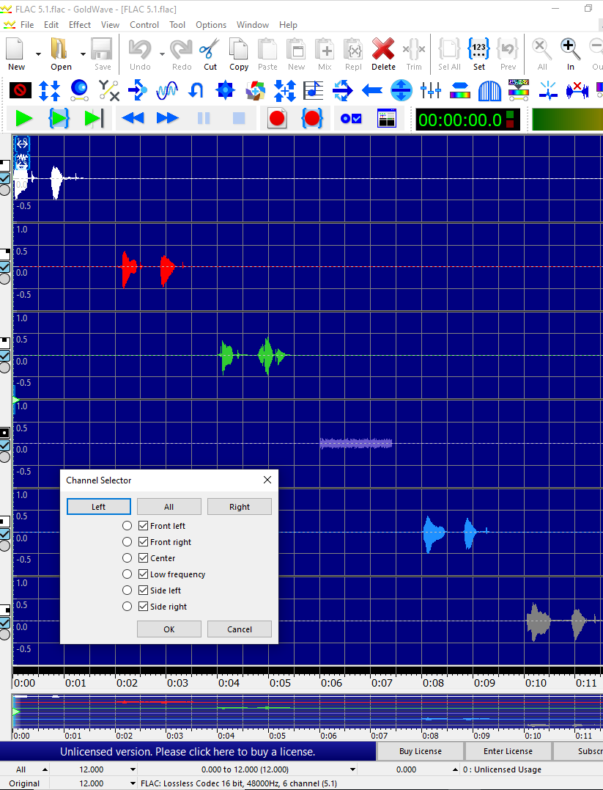Screen dimensions: 603x790
Task: Expand the New file dropdown arrow
Action: point(38,54)
